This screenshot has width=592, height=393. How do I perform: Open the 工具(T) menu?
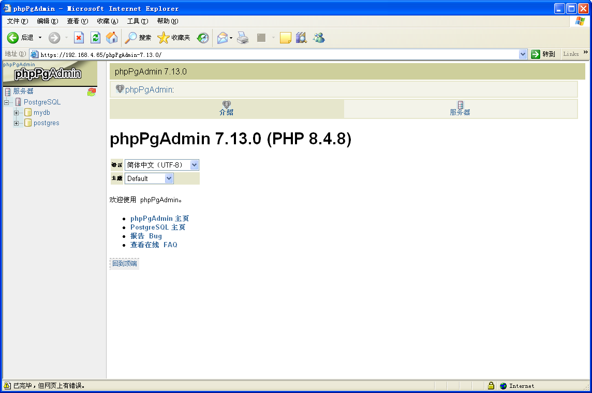[138, 21]
